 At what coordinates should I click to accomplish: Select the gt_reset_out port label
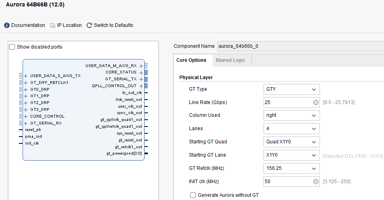(130, 140)
